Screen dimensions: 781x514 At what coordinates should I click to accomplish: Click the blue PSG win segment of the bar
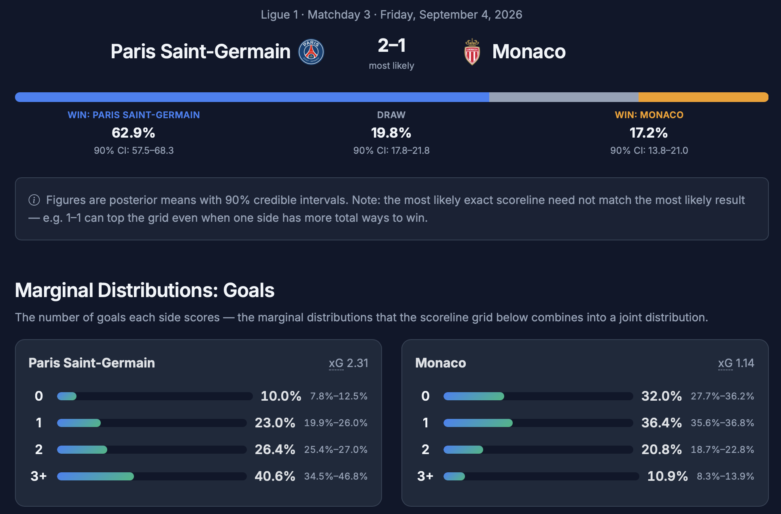pyautogui.click(x=252, y=97)
